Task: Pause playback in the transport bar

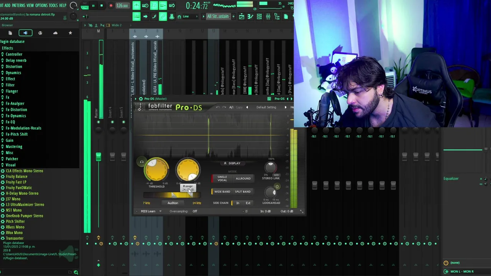Action: tap(93, 6)
